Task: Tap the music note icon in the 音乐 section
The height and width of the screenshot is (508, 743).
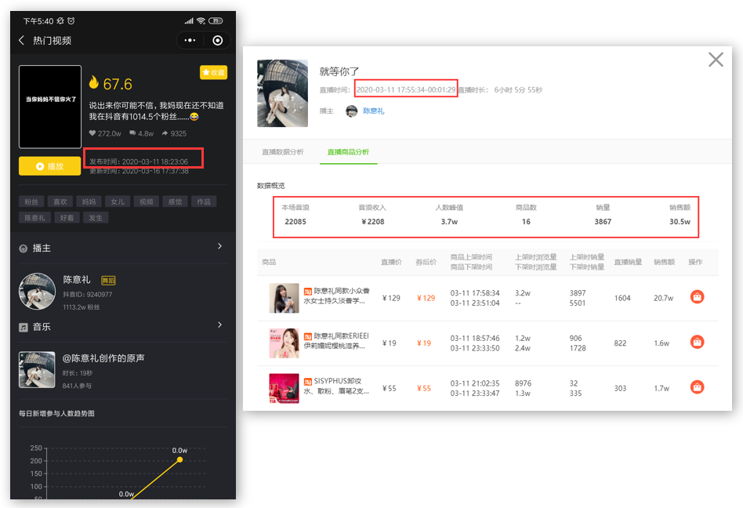Action: point(22,326)
